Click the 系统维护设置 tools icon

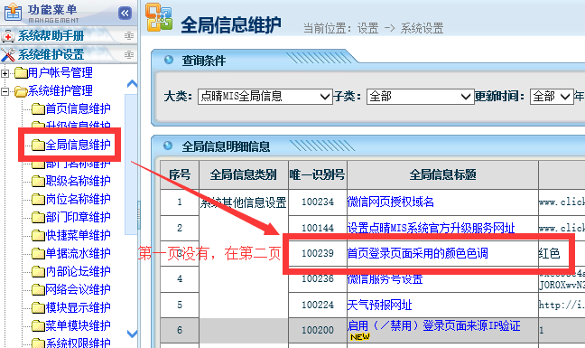(x=8, y=55)
